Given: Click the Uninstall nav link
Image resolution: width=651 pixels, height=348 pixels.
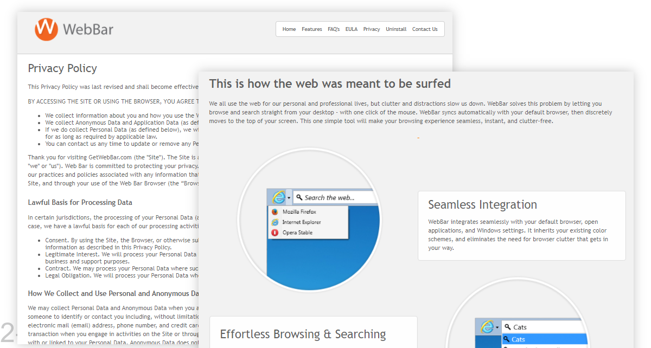Looking at the screenshot, I should coord(396,29).
